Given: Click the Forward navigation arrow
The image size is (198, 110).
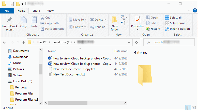Looking at the screenshot, I should click(x=12, y=42).
